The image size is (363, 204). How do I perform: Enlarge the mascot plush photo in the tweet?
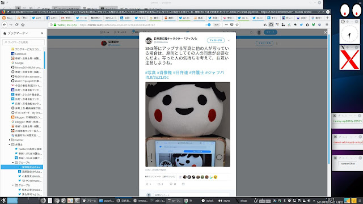point(188,124)
